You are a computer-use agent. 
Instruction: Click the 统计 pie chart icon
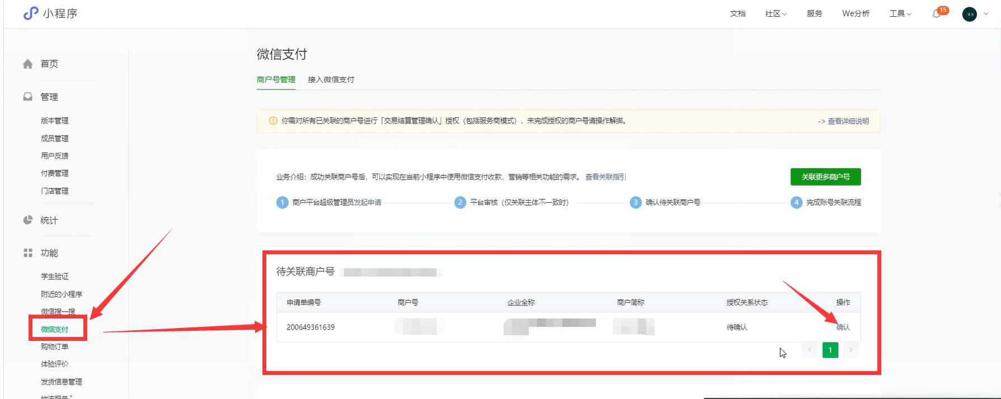[27, 220]
